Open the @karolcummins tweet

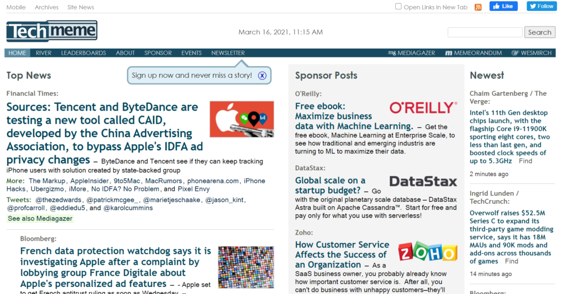tap(128, 208)
